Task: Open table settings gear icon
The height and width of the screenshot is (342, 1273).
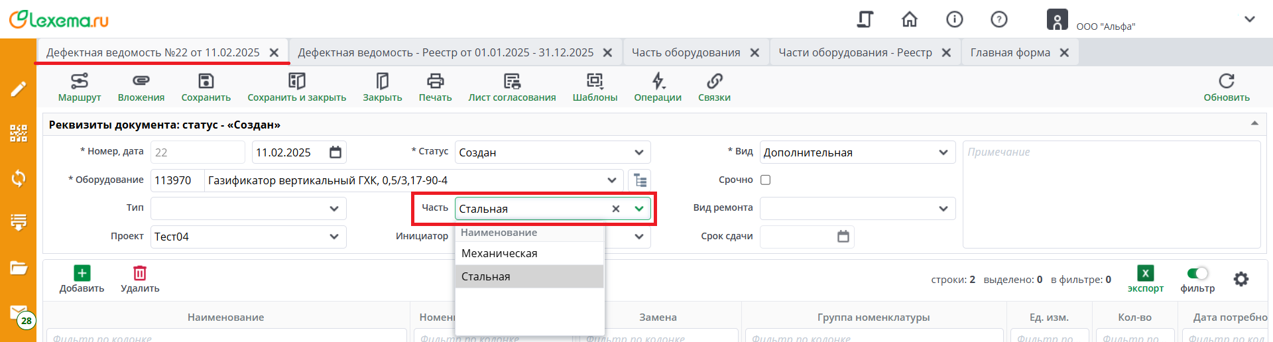Action: pos(1241,279)
